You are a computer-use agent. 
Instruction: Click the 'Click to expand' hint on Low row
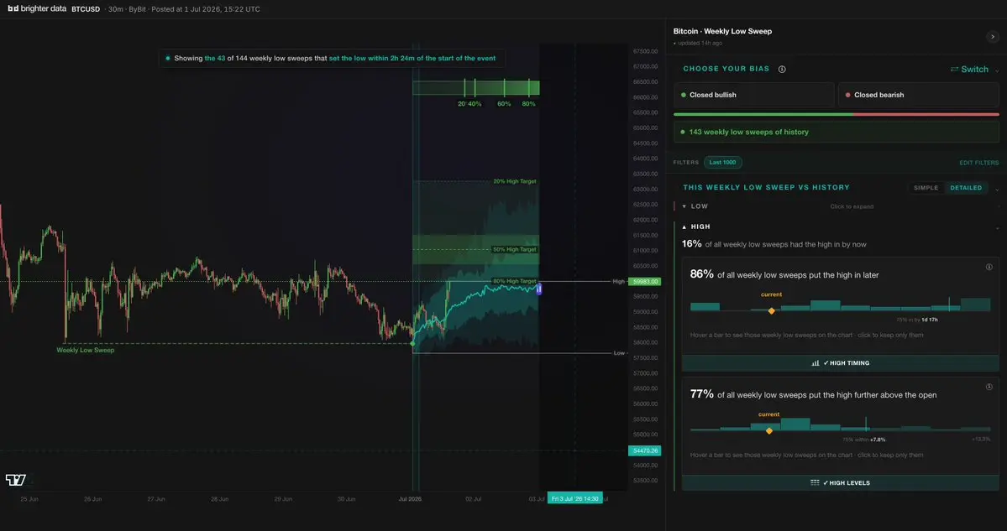(x=852, y=206)
